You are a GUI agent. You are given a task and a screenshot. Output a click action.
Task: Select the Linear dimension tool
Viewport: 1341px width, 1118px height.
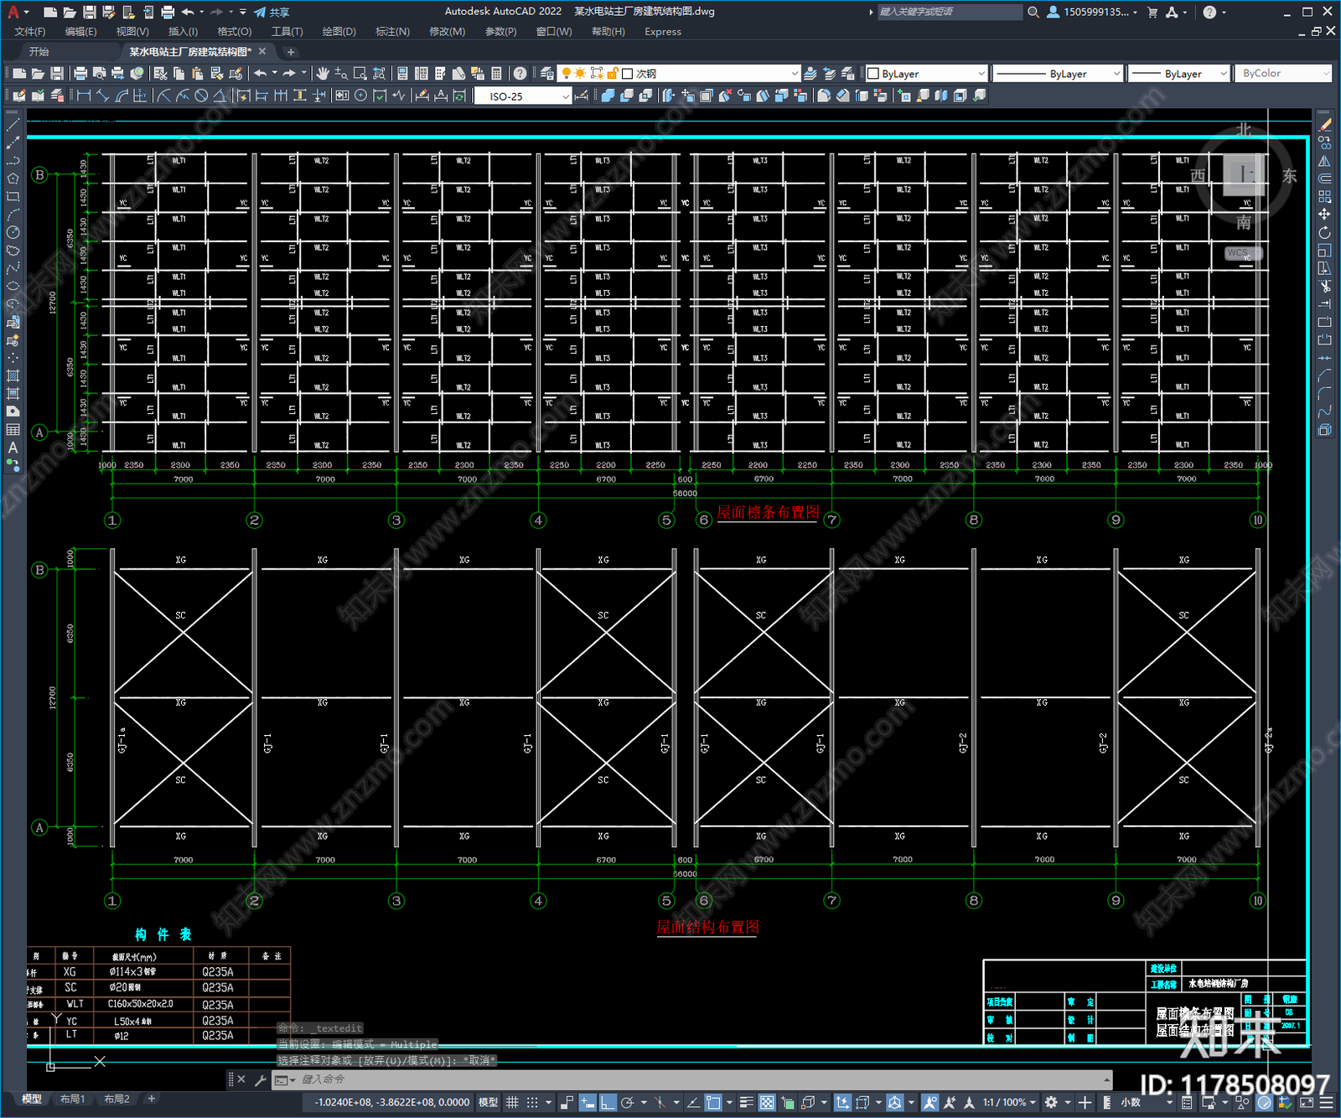pyautogui.click(x=84, y=96)
